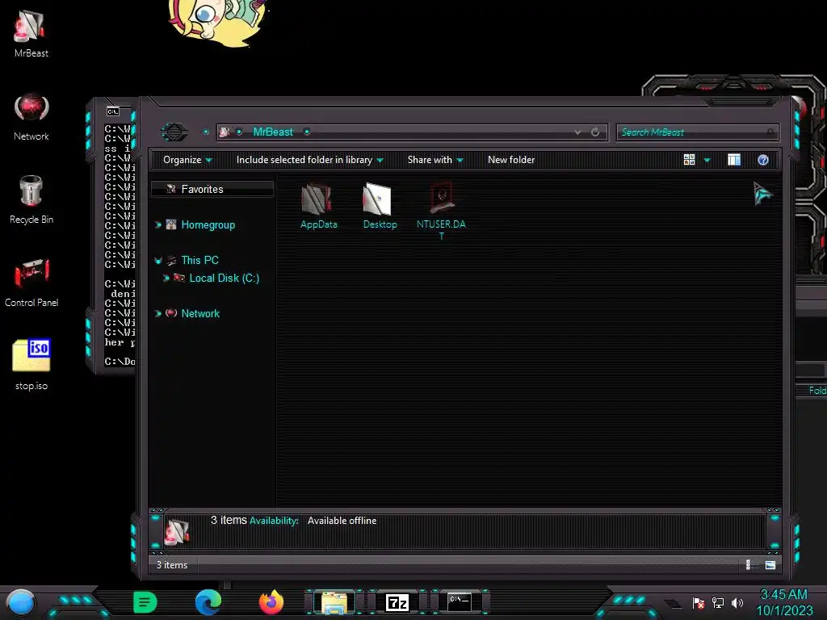This screenshot has height=620, width=827.
Task: Expand the Local Disk (C:) node
Action: click(166, 278)
